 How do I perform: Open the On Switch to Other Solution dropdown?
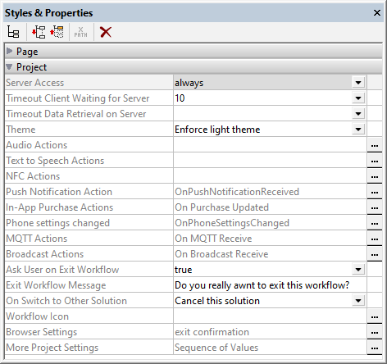pos(358,301)
